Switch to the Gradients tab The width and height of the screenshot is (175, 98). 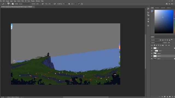tap(163, 8)
